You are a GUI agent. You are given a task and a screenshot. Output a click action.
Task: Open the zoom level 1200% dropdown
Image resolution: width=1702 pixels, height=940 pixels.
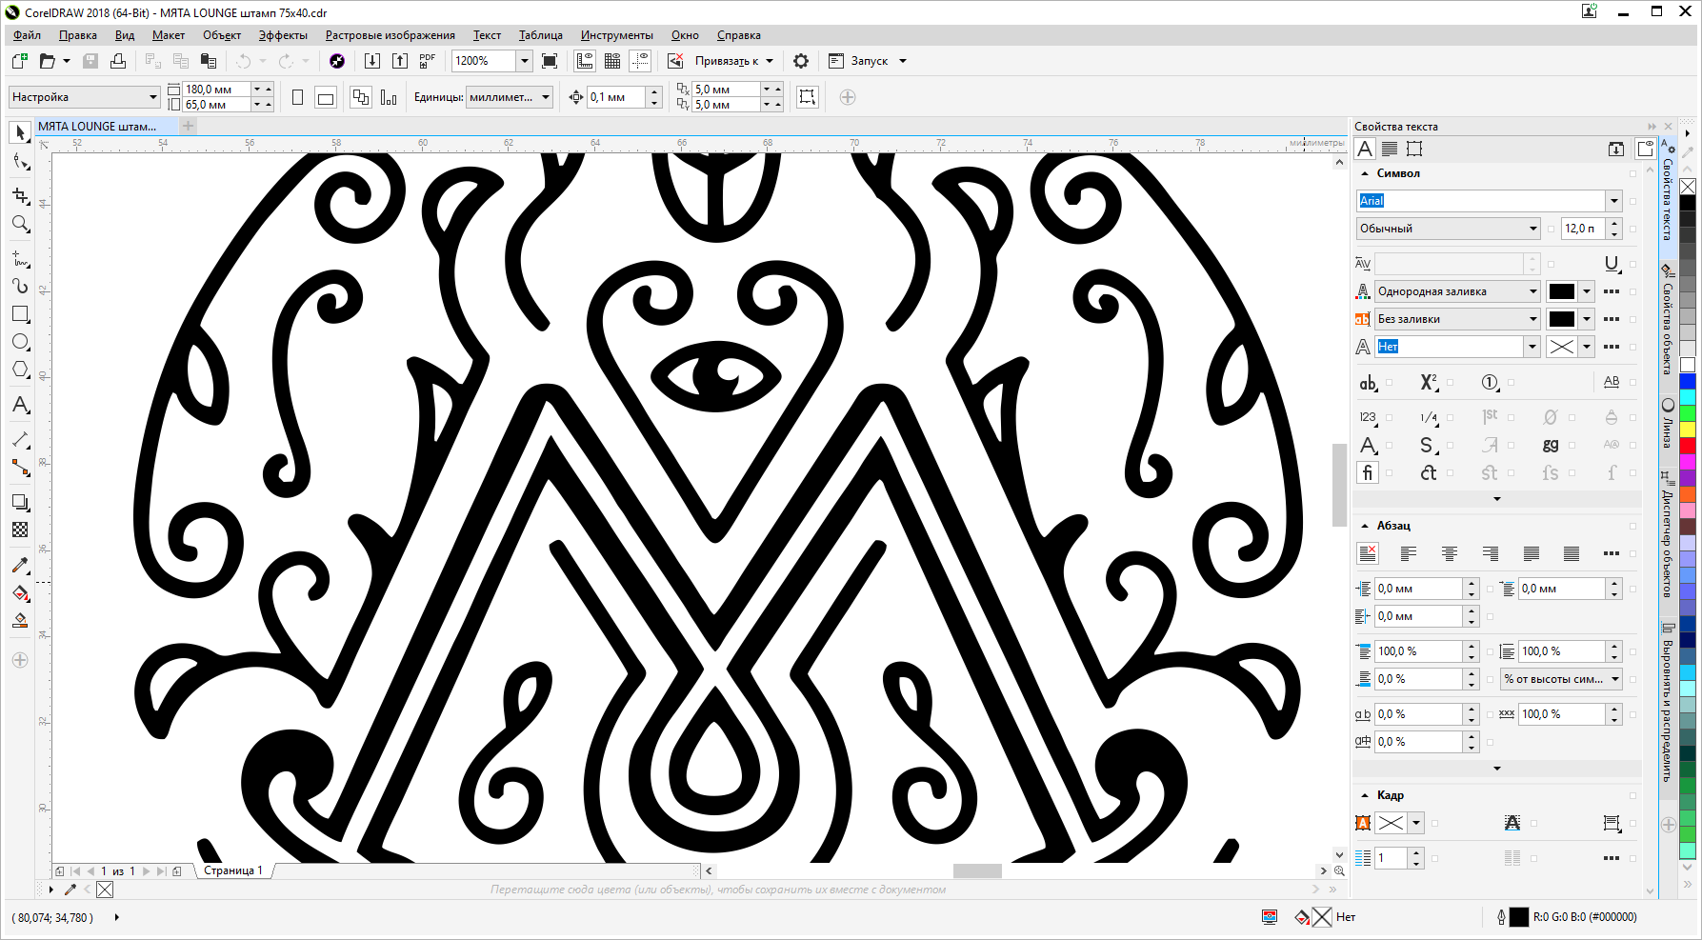(524, 61)
